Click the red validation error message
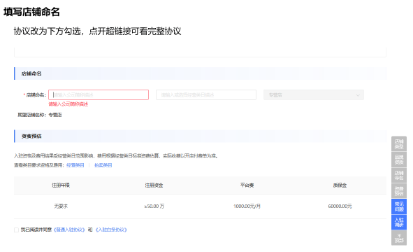 68,104
